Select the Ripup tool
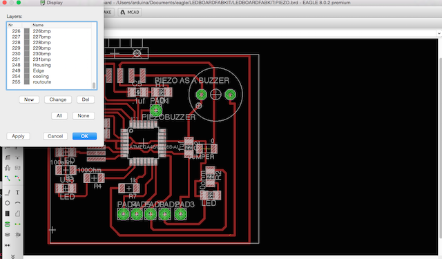442x259 pixels. coord(17,178)
